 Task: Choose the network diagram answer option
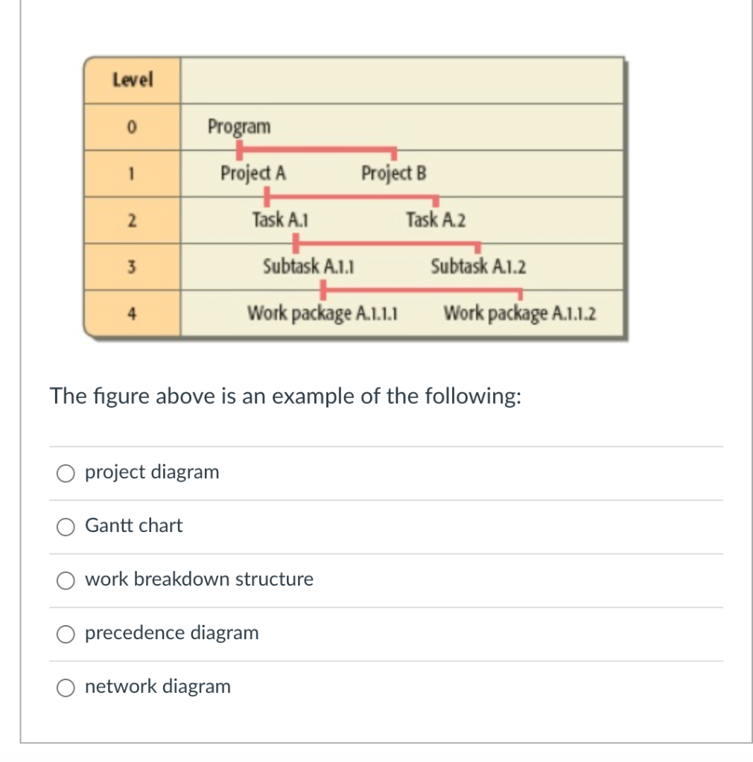66,688
